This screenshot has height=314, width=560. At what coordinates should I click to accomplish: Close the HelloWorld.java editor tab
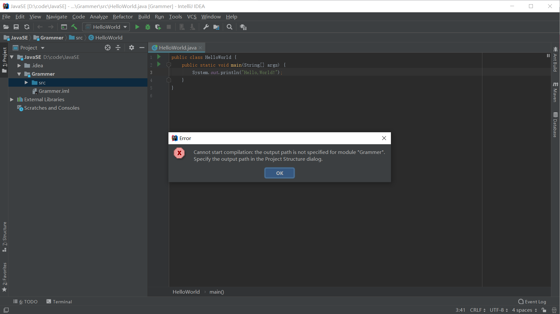point(200,48)
